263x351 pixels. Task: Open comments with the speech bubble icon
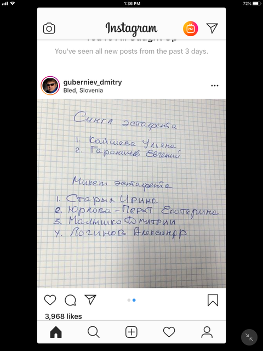click(71, 300)
